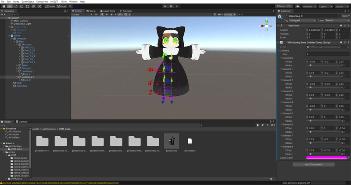Select the Scale tool
This screenshot has height=185, width=351.
tap(21, 6)
